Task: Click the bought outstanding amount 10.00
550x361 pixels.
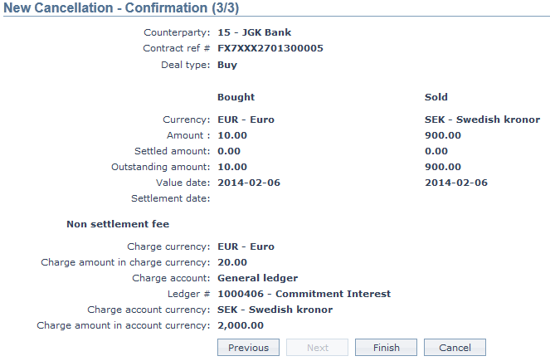Action: [x=232, y=167]
